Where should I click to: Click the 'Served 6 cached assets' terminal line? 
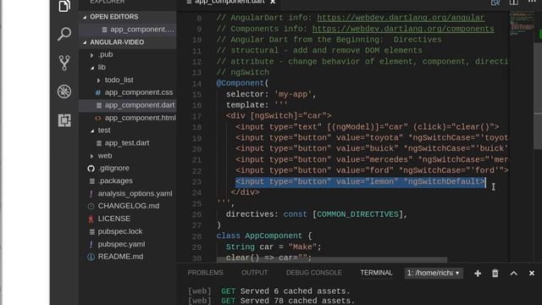268,291
